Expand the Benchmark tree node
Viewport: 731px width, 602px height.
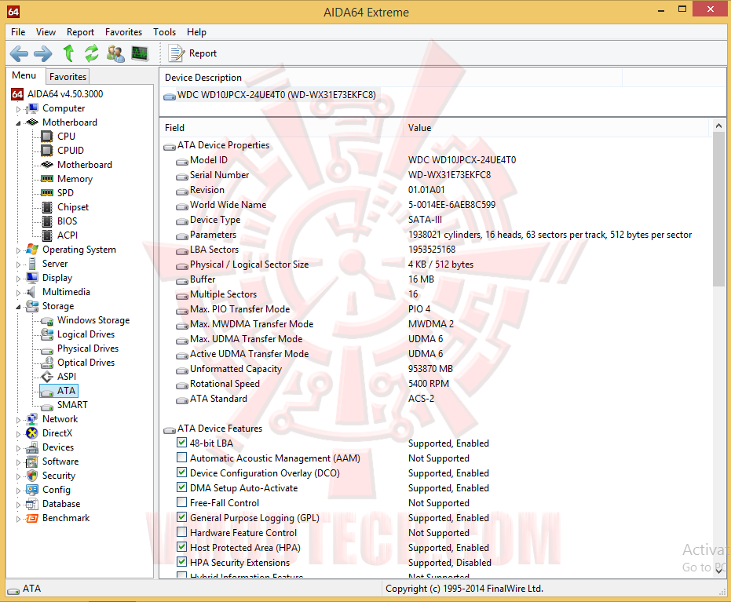[x=18, y=519]
